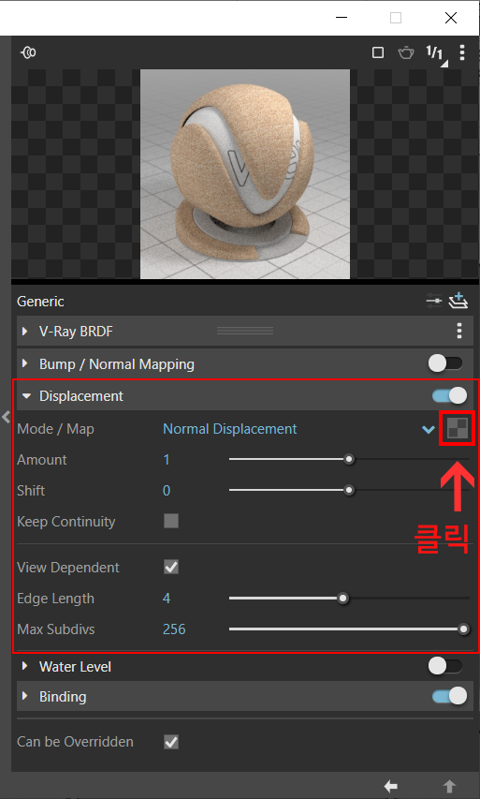Image resolution: width=480 pixels, height=799 pixels.
Task: Open the preview options three-dot menu
Action: point(461,52)
